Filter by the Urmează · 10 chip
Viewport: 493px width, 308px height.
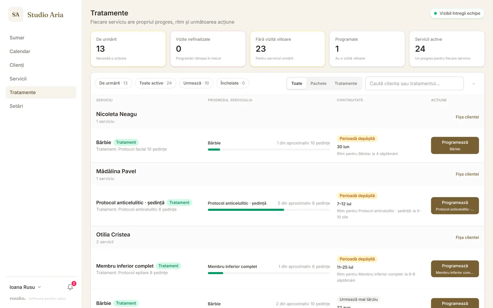pyautogui.click(x=196, y=83)
